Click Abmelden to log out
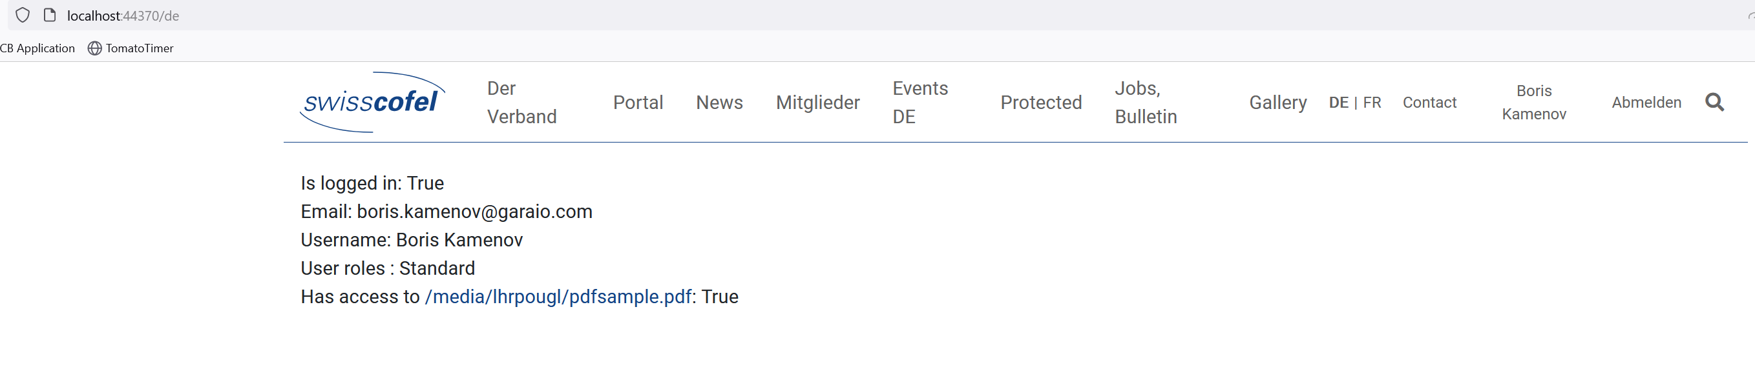This screenshot has height=387, width=1755. 1646,102
